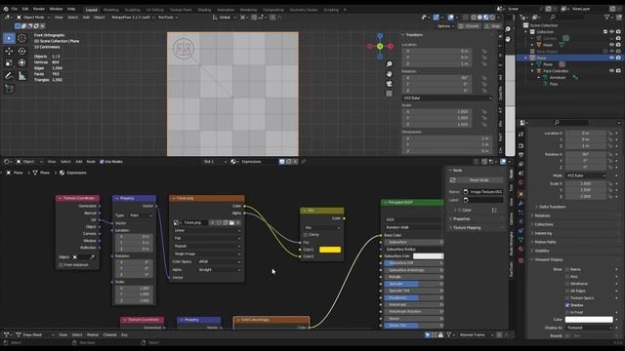Open the Options button in viewport header

click(x=445, y=26)
